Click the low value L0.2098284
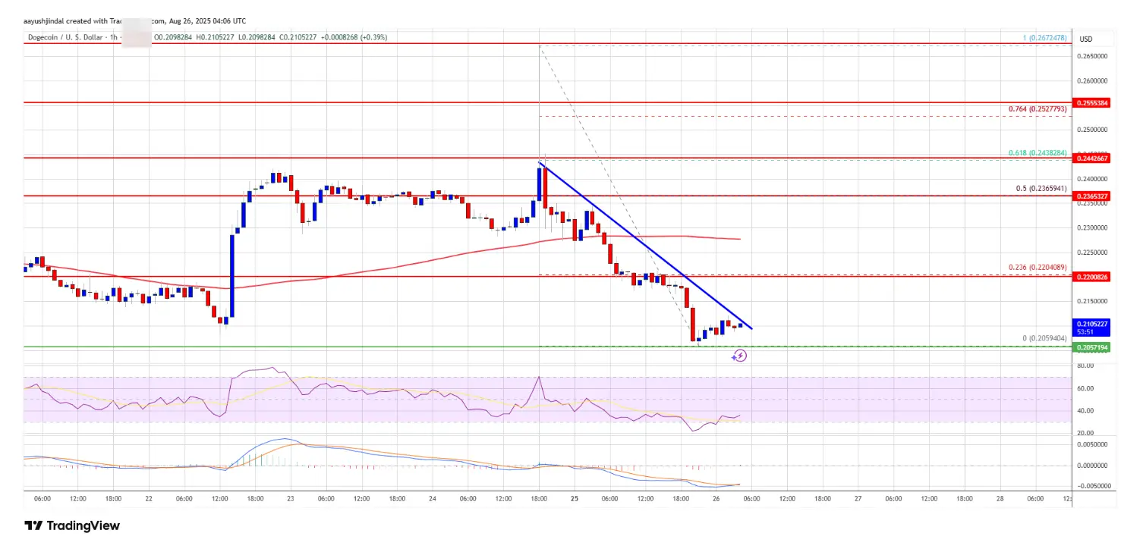 pos(257,37)
